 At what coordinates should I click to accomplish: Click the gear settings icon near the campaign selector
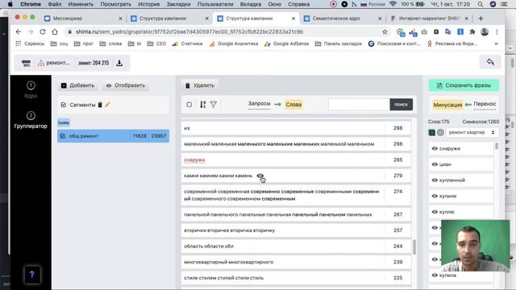440,132
